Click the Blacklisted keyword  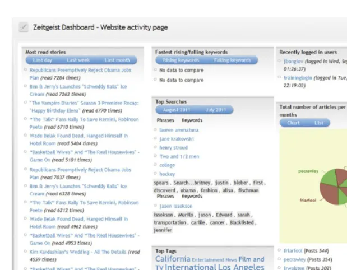(x=242, y=222)
